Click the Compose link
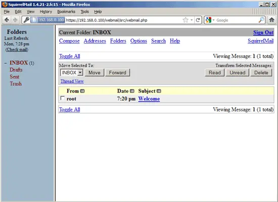Image resolution: width=278 pixels, height=202 pixels. (69, 41)
